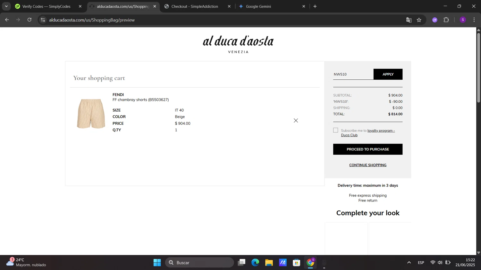The image size is (481, 270).
Task: Open Chrome from the taskbar
Action: (310, 263)
